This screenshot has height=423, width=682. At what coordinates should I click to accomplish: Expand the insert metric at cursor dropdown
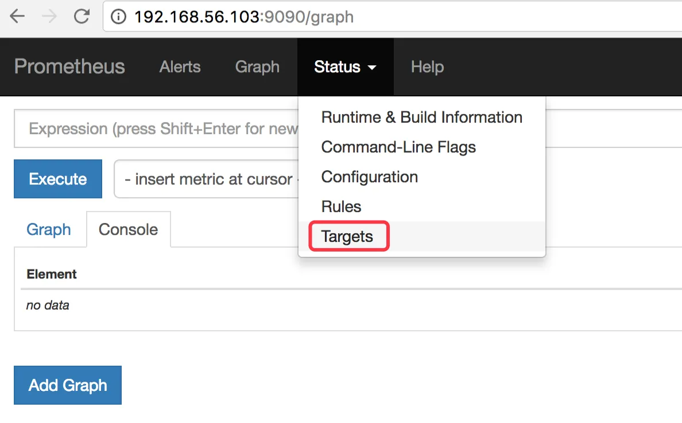207,179
